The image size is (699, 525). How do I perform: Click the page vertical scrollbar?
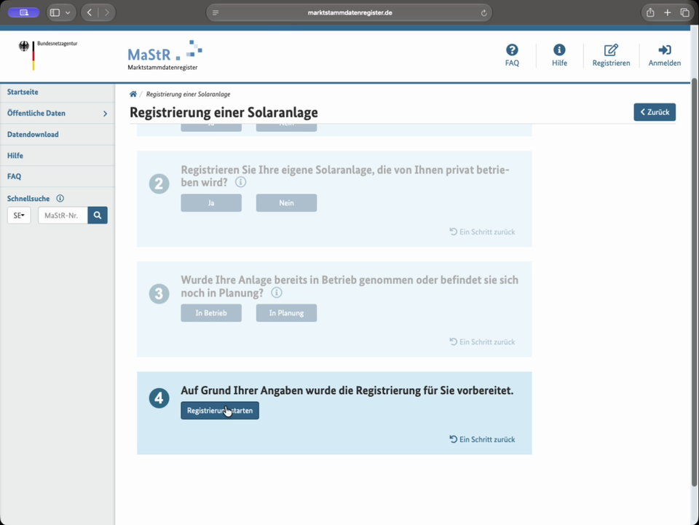(694, 283)
